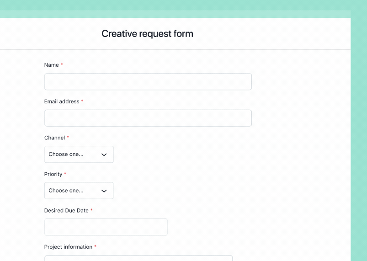Focus the Email address text field

tap(148, 118)
